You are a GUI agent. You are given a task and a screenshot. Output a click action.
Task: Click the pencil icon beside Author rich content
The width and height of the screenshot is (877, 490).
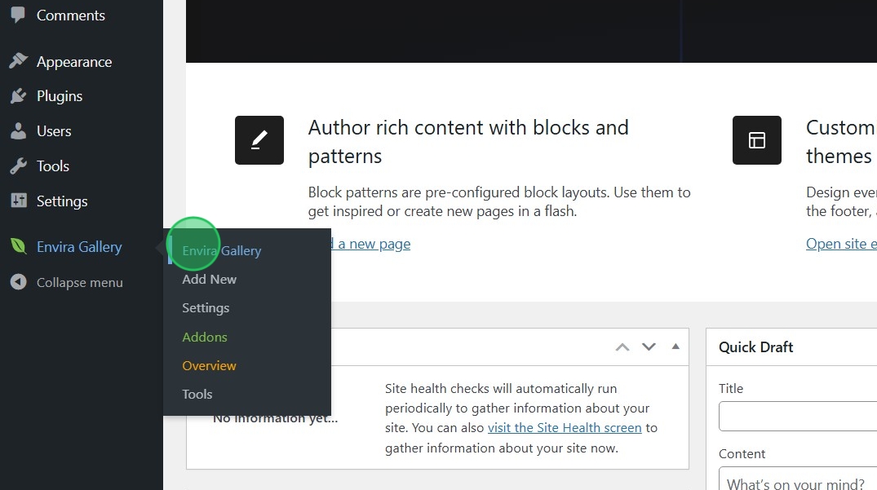[x=259, y=140]
